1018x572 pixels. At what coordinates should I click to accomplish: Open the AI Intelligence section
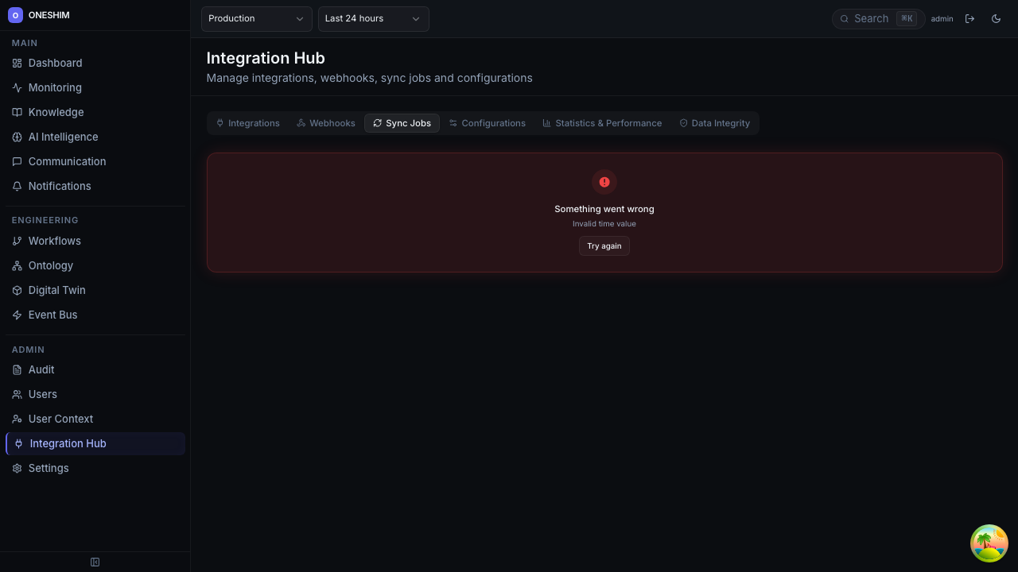[63, 137]
